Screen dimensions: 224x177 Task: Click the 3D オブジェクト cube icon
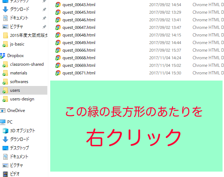click(5, 131)
